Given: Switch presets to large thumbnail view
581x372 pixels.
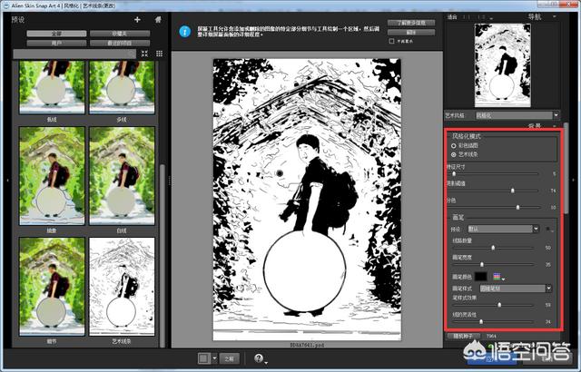Looking at the screenshot, I should 145,54.
